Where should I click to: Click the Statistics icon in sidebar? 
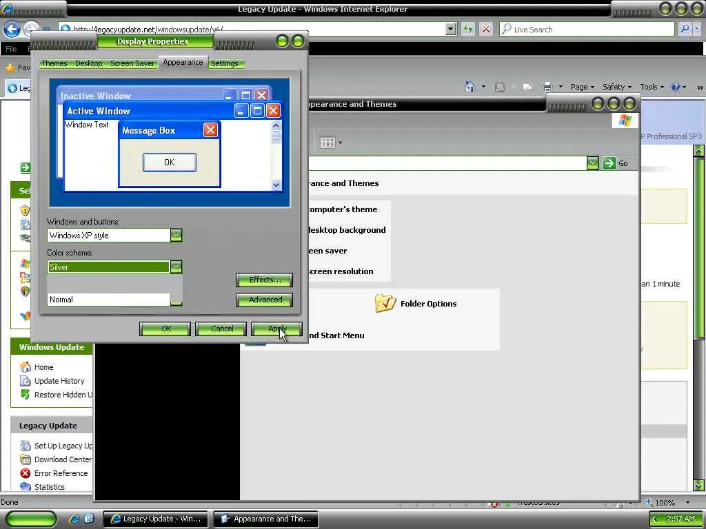point(26,486)
